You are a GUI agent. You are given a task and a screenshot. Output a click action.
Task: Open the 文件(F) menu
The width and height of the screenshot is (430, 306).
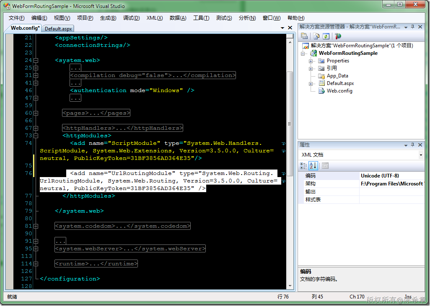(16, 18)
